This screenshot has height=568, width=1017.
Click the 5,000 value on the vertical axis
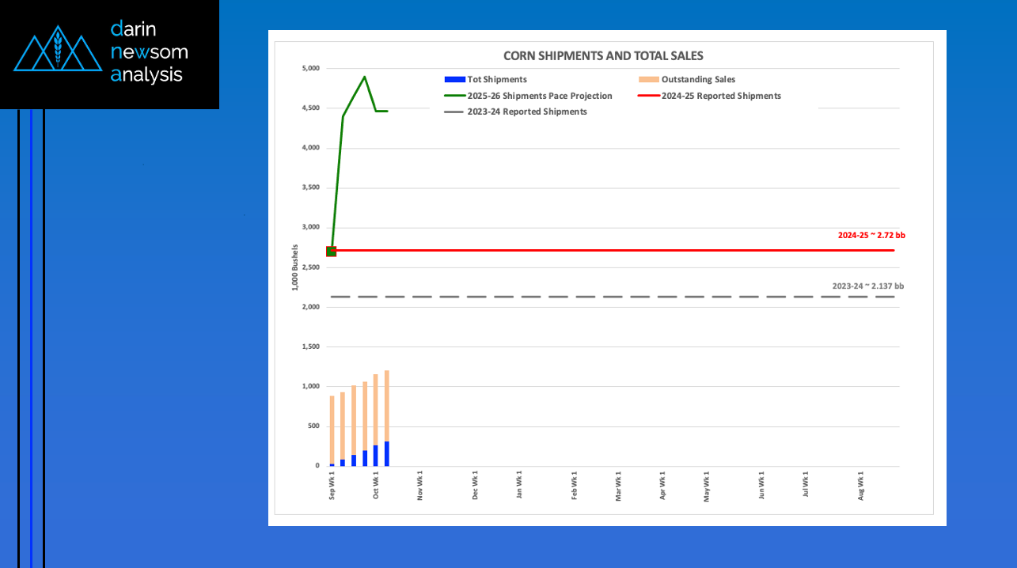310,68
